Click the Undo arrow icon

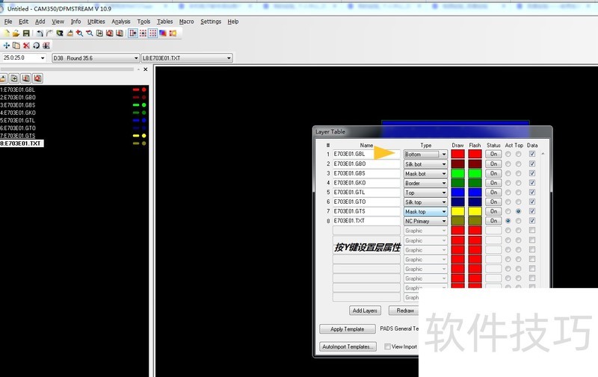click(39, 34)
